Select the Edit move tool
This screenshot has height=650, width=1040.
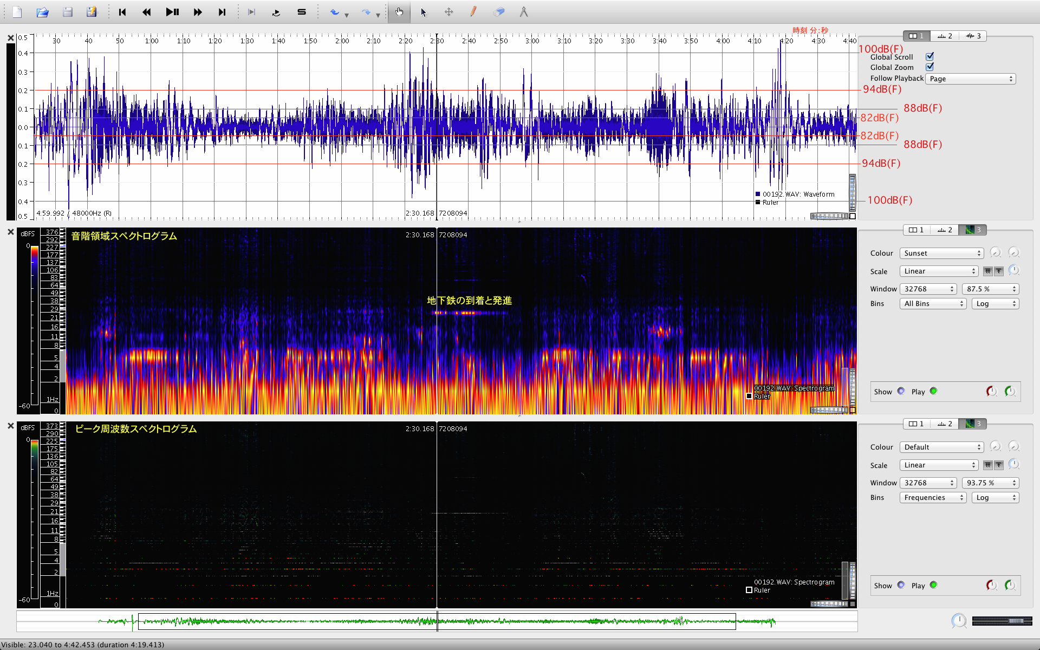click(448, 12)
